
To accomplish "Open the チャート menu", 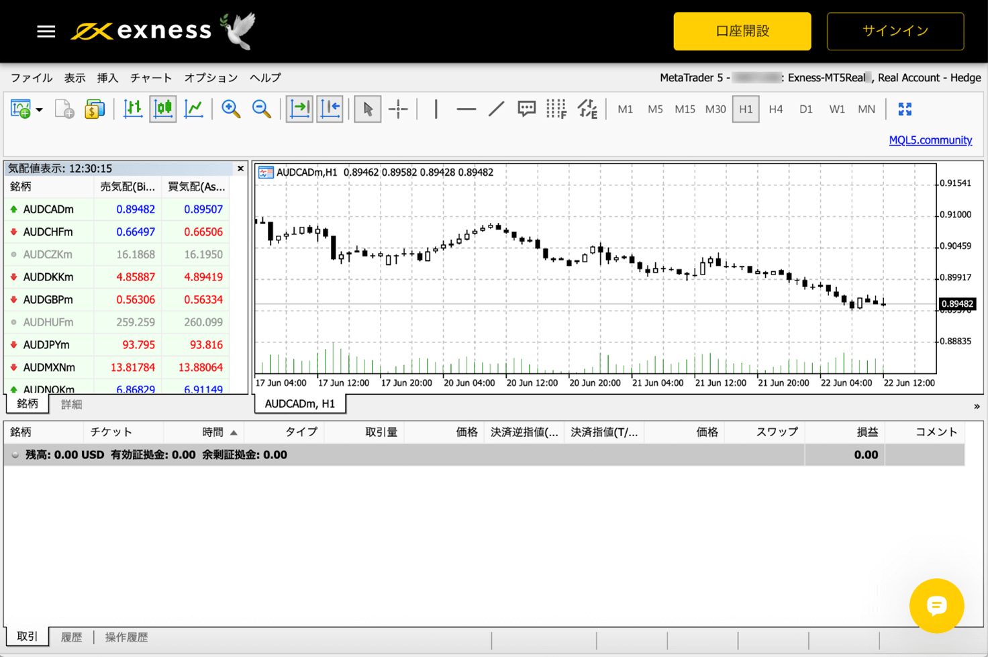I will click(150, 78).
